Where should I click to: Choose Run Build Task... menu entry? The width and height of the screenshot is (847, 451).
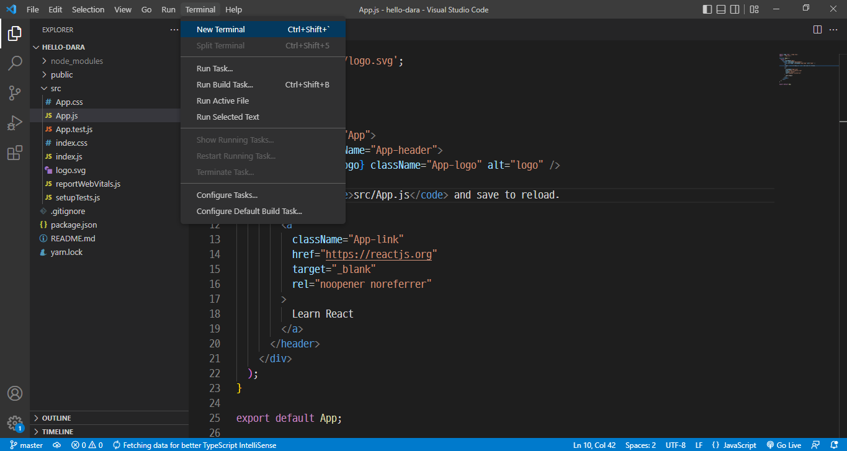[263, 84]
